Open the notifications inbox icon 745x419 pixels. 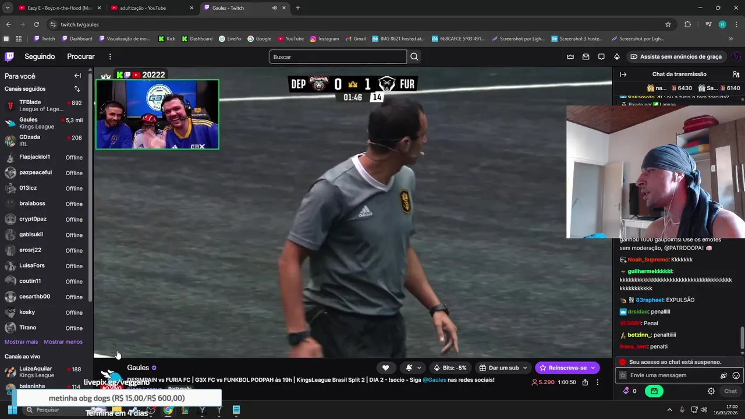586,56
